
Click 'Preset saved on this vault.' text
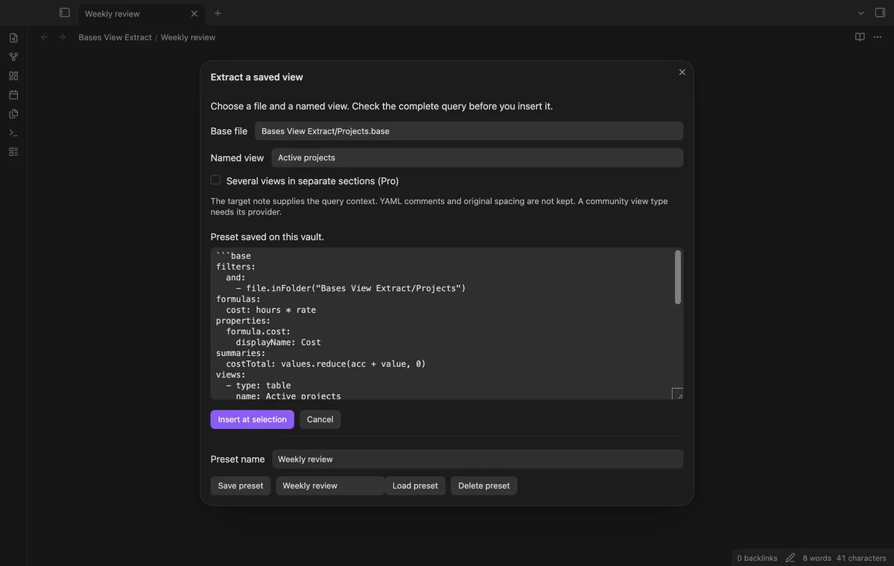[x=267, y=237]
